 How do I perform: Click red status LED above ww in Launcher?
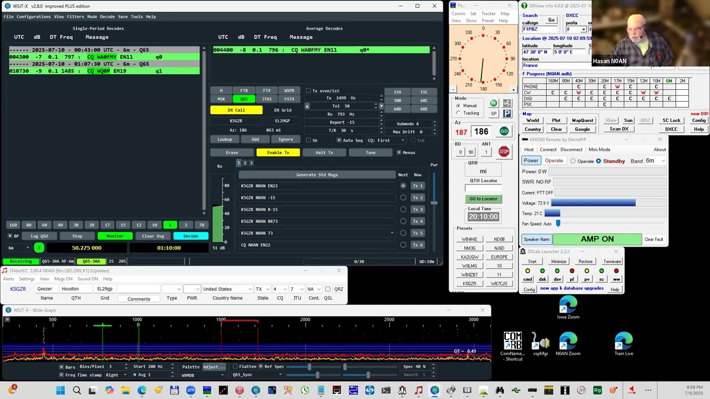616,271
